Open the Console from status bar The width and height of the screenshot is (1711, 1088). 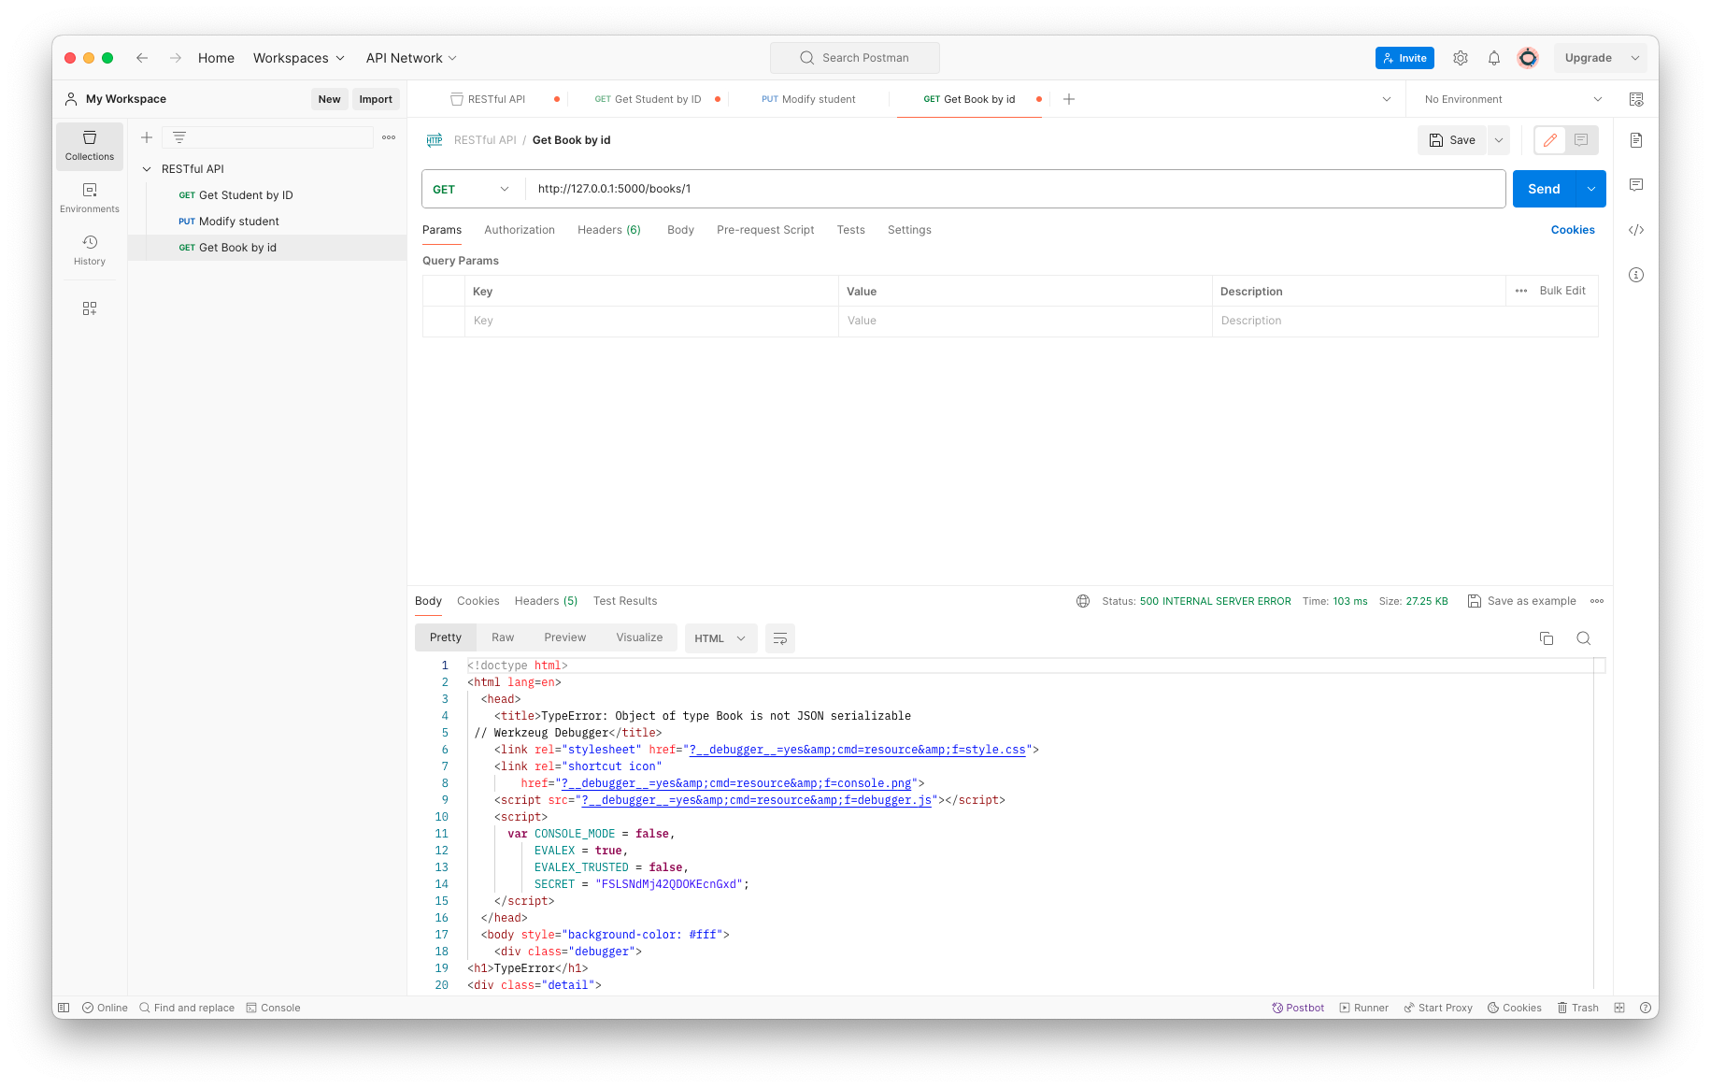[x=273, y=1008]
